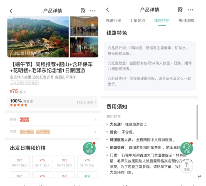Tap 更多 to see more dates

pos(87,175)
